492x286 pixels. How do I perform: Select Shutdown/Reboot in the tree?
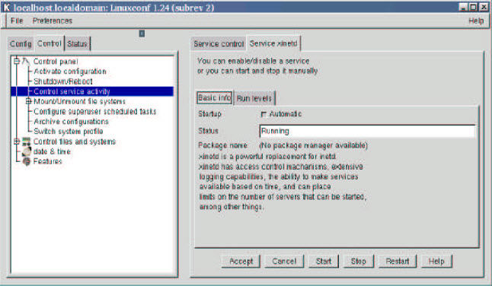[62, 81]
